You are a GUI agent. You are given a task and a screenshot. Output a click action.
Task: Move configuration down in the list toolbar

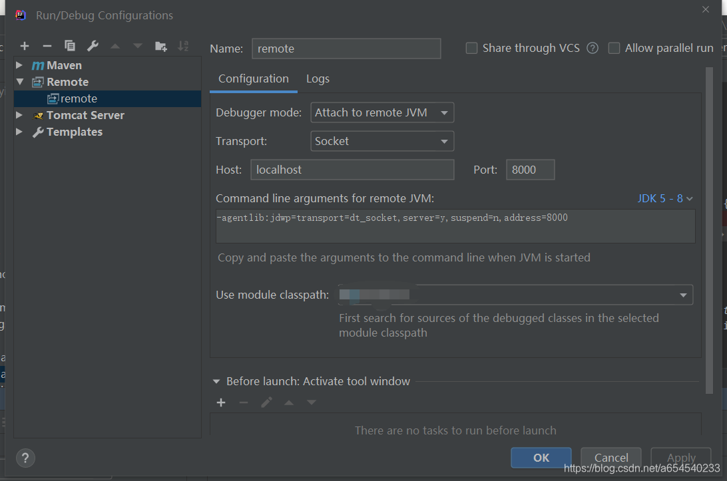138,46
